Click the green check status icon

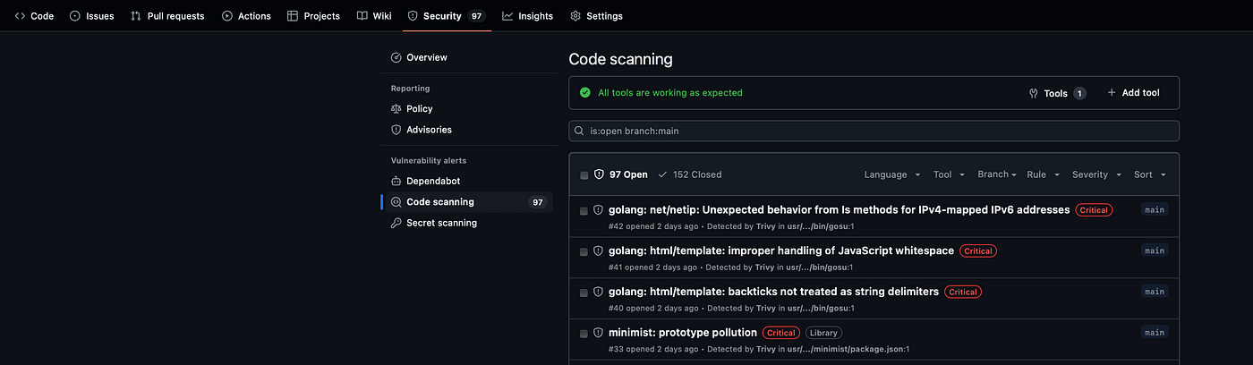[x=584, y=92]
